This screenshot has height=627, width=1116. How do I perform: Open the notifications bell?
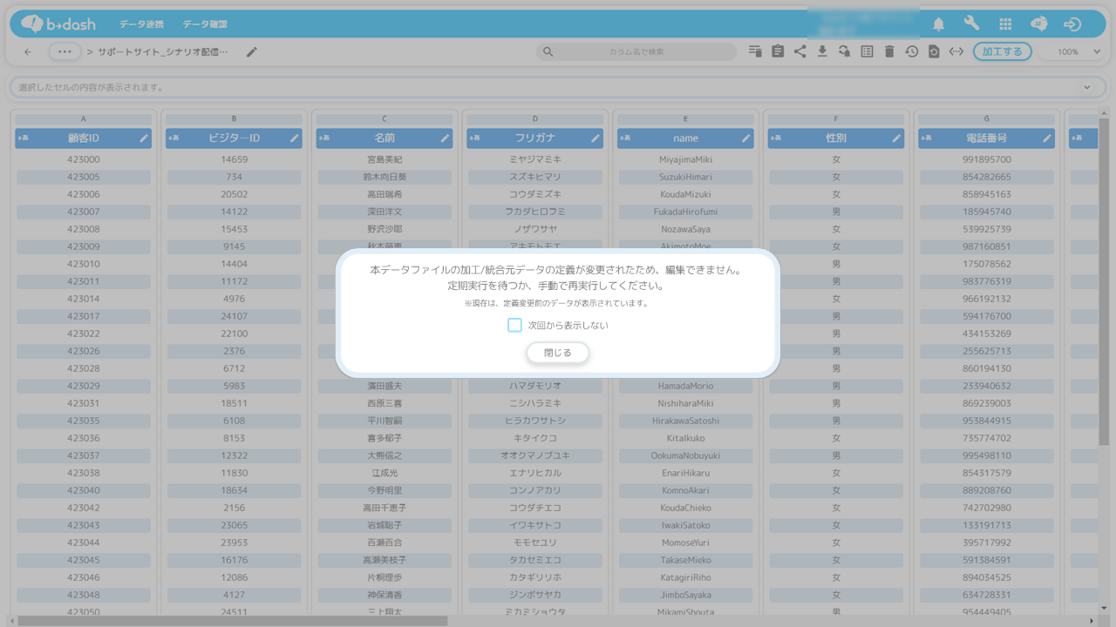[x=938, y=24]
